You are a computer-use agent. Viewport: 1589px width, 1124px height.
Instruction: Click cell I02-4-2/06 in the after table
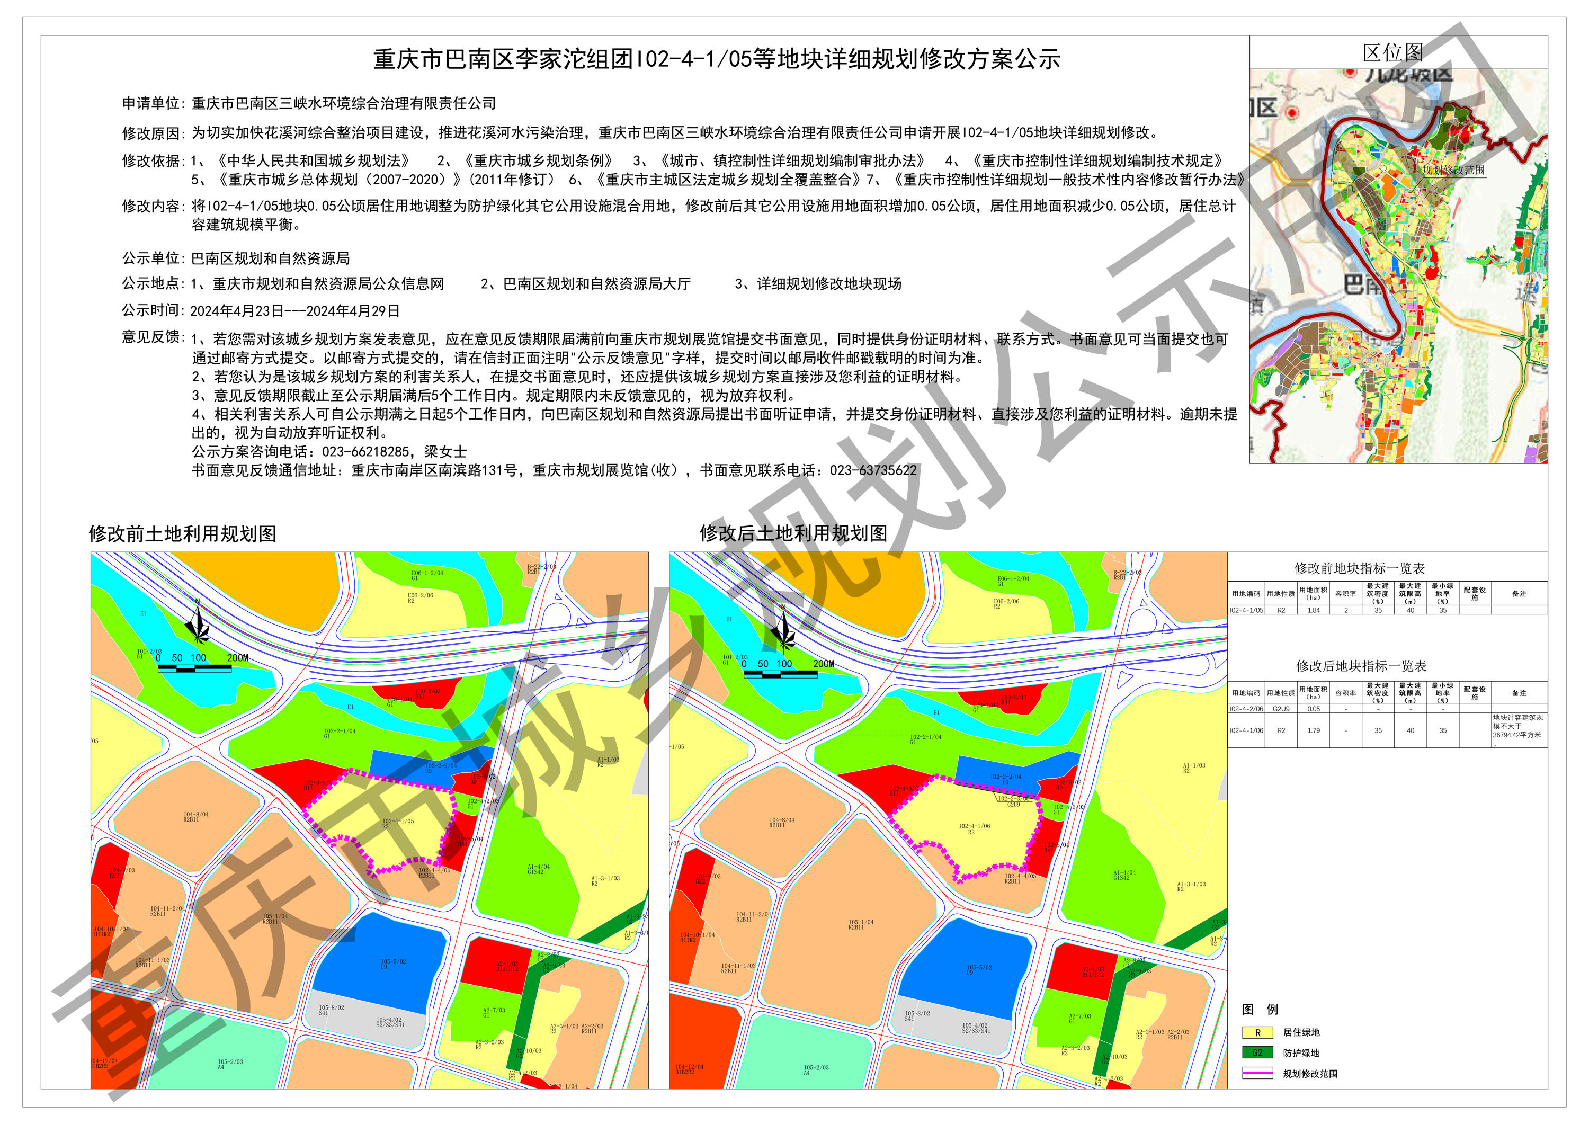1246,709
